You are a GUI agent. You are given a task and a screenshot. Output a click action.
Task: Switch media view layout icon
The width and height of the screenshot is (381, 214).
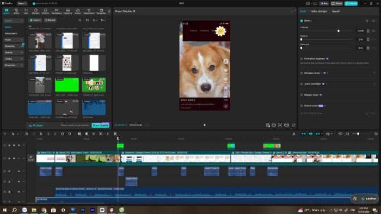click(x=87, y=20)
